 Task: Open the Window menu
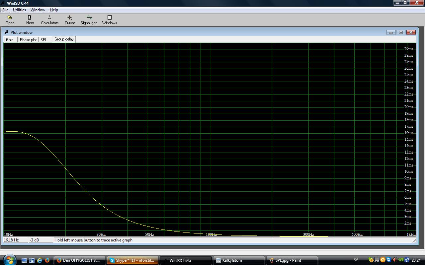click(x=38, y=10)
